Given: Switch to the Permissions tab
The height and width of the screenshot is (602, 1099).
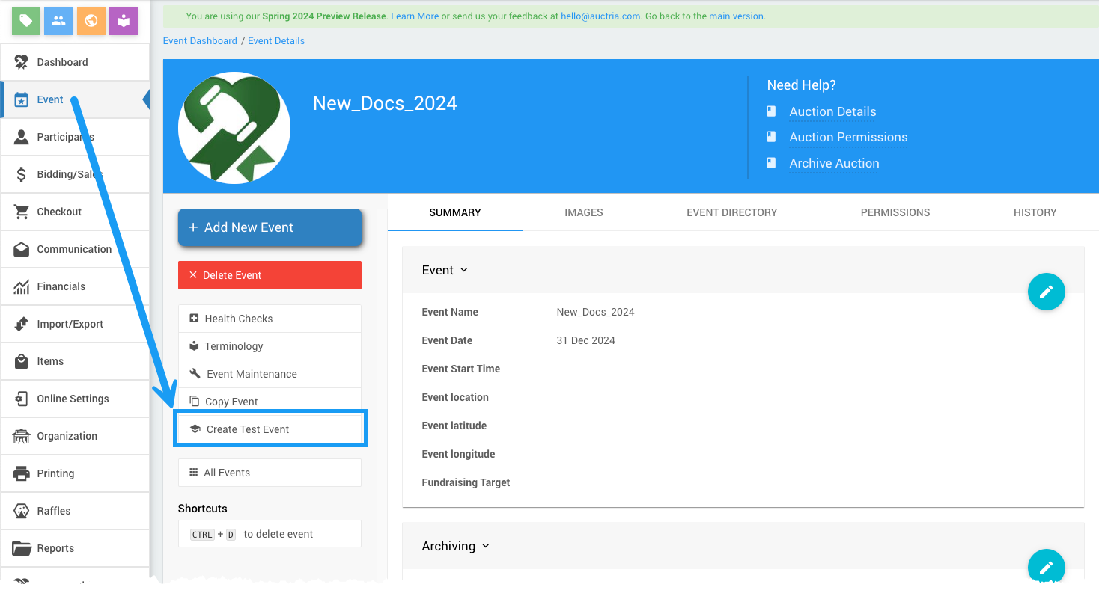Looking at the screenshot, I should click(x=895, y=212).
